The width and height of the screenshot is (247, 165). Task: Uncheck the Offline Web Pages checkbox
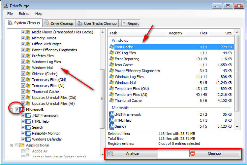pyautogui.click(x=23, y=44)
